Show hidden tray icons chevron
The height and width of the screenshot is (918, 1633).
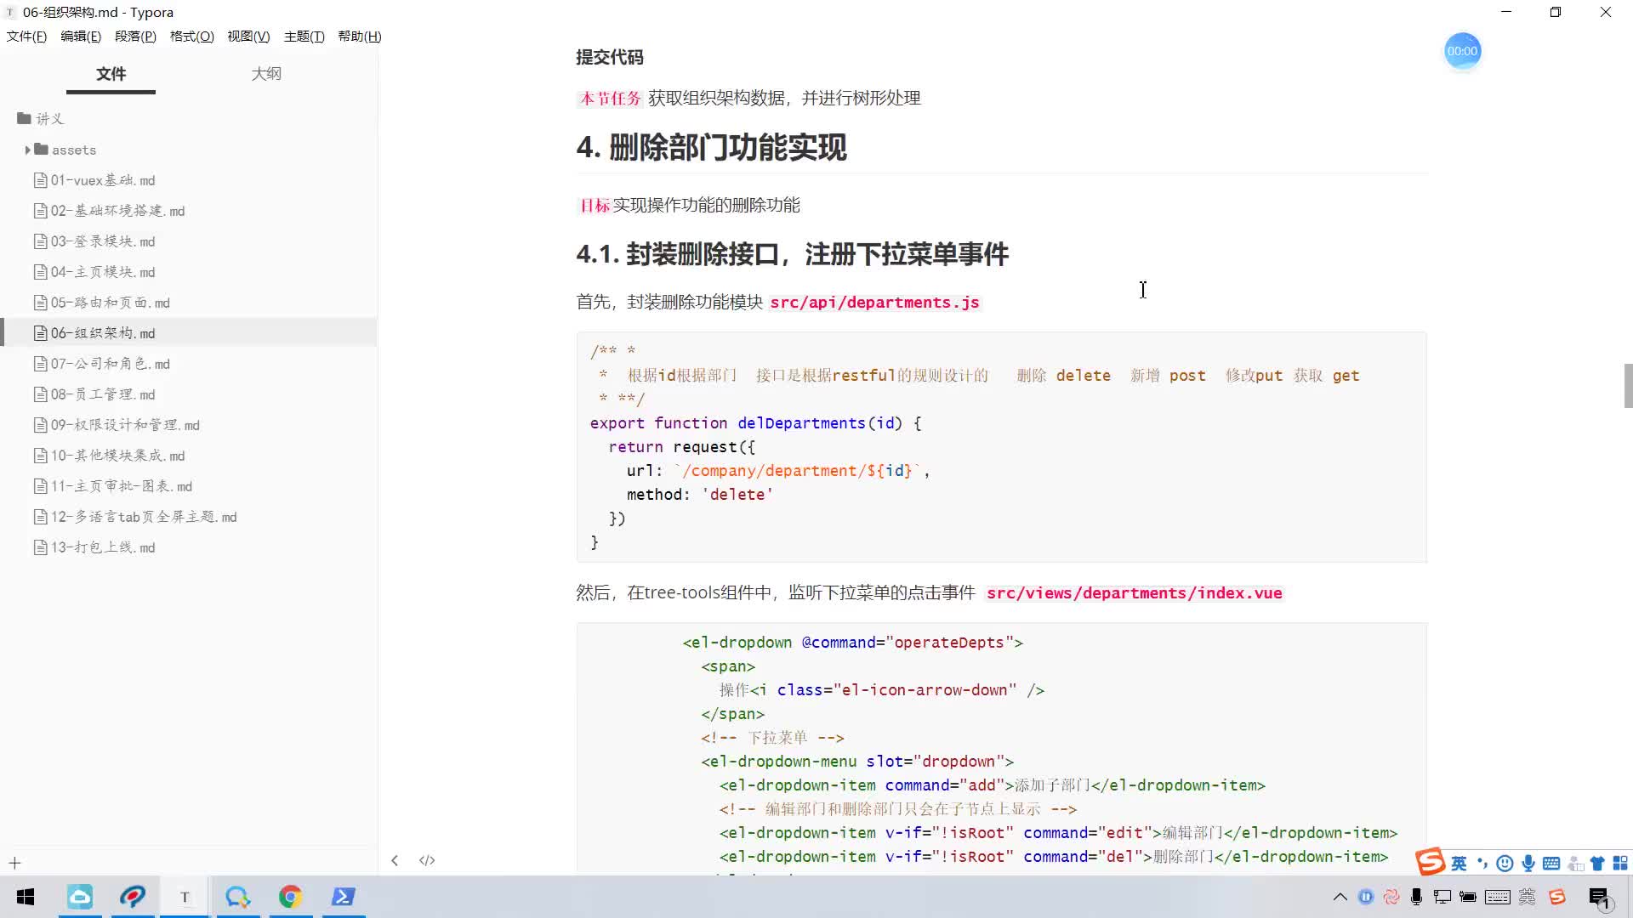[x=1340, y=897]
